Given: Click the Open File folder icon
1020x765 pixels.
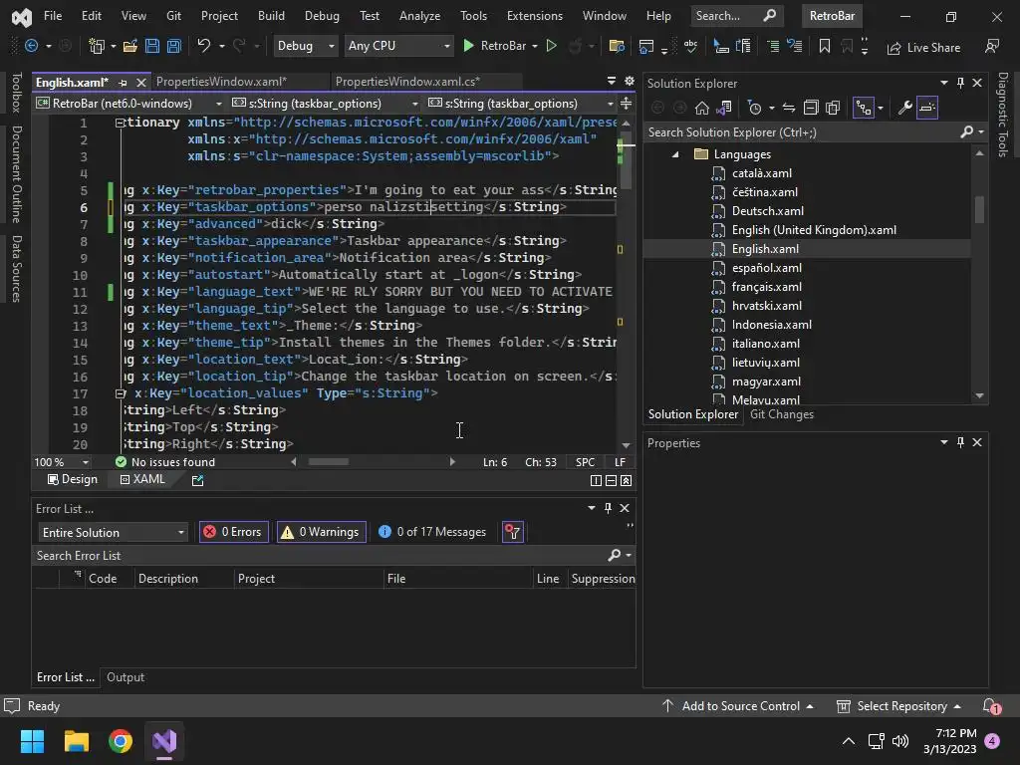Looking at the screenshot, I should 130,46.
